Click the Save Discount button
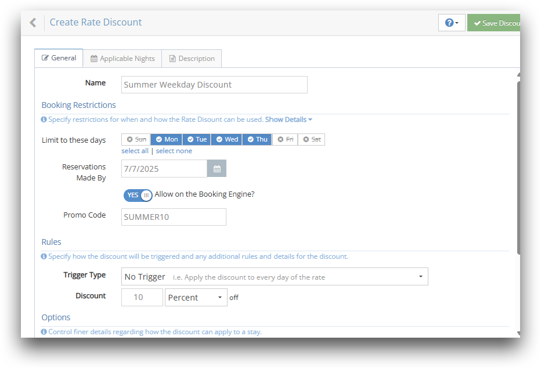This screenshot has height=369, width=541. pos(498,22)
